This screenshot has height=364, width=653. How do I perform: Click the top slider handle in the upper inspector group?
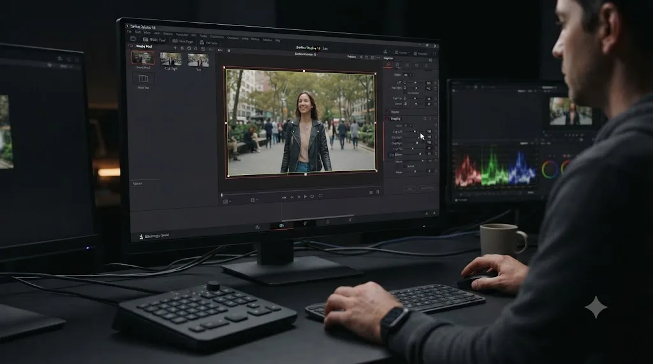[x=415, y=83]
